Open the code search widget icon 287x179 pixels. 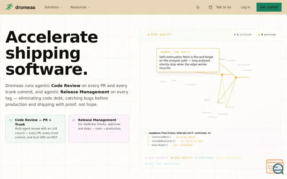click(275, 167)
